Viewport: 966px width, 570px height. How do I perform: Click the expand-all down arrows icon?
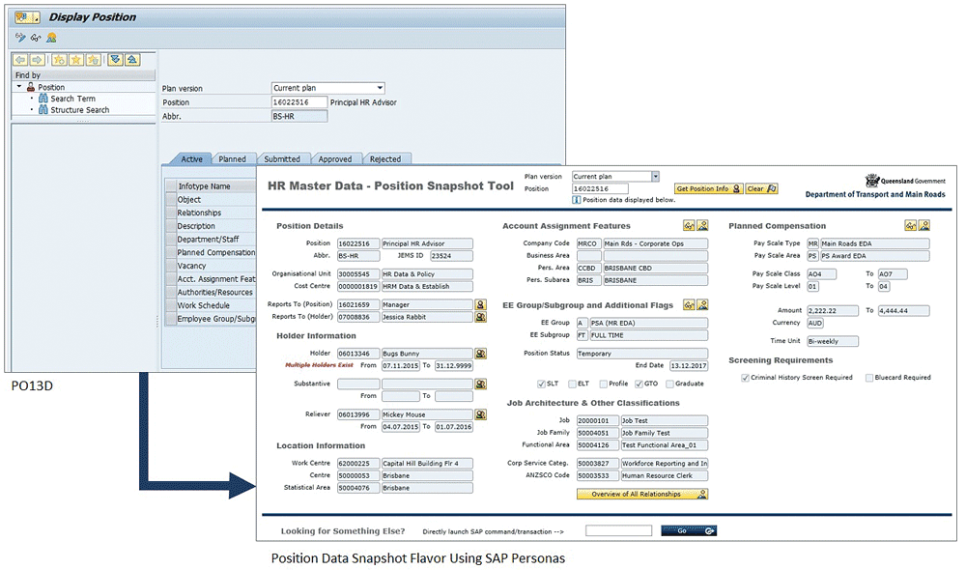[115, 60]
